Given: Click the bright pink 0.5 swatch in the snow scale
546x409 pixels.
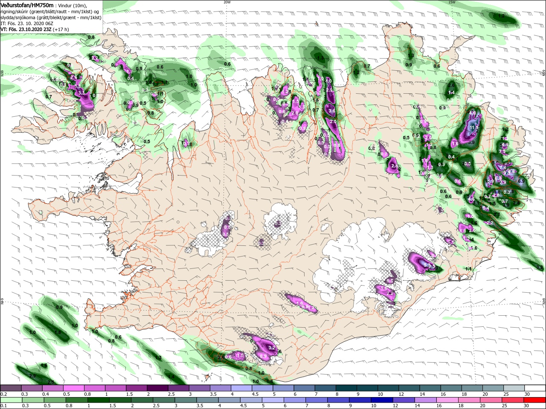Looking at the screenshot, I should tap(74, 388).
